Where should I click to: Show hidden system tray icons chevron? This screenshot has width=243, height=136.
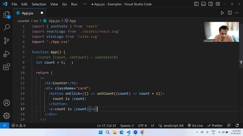click(197, 132)
